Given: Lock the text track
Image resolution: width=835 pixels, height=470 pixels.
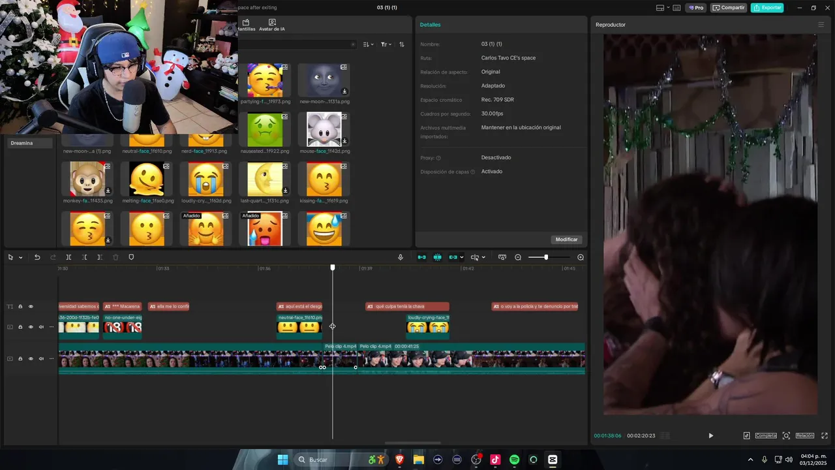Looking at the screenshot, I should [x=20, y=306].
